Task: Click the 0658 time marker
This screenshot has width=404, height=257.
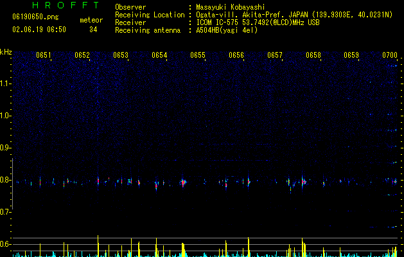Action: (313, 55)
